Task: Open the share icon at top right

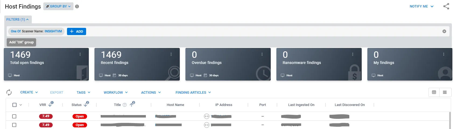Action: coord(446,6)
